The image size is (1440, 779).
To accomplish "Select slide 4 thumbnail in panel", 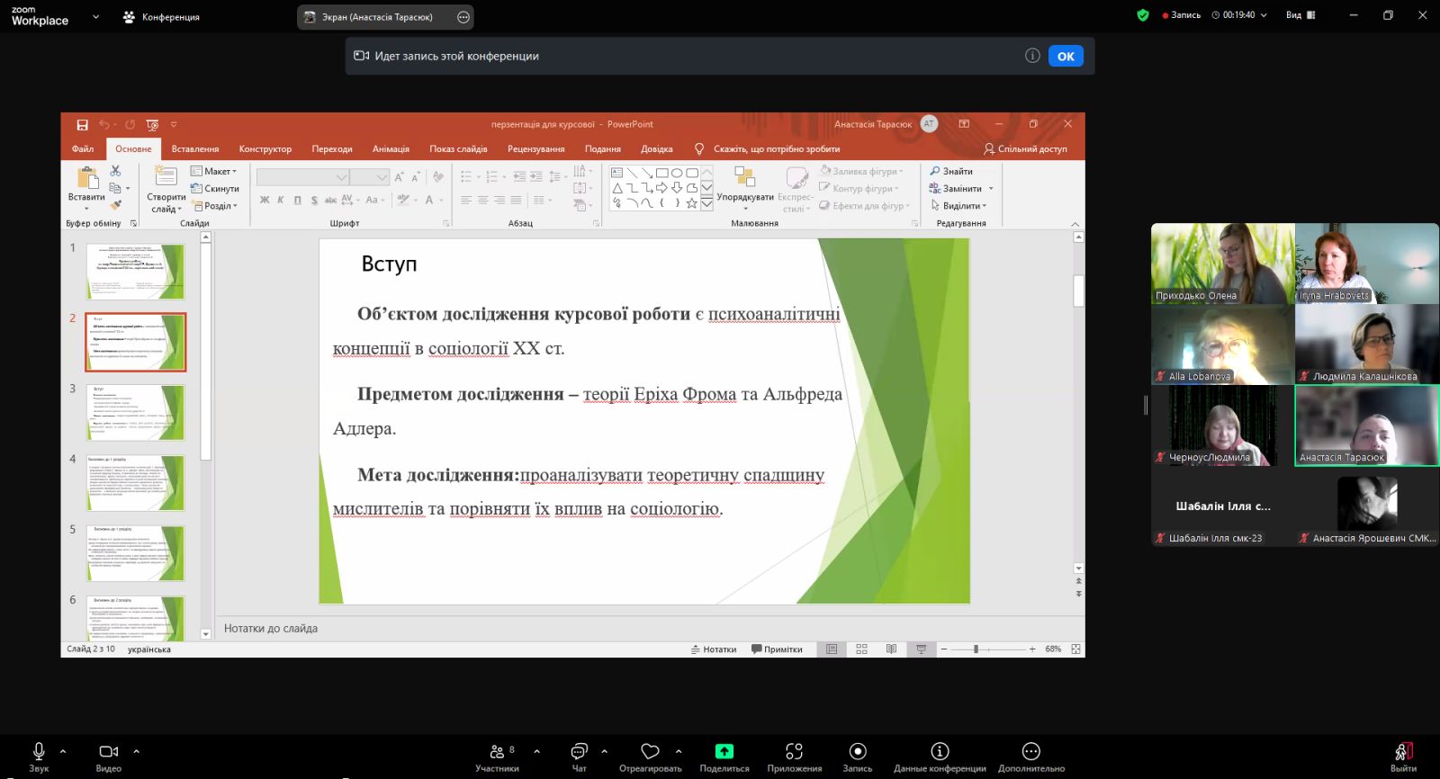I will pos(135,483).
